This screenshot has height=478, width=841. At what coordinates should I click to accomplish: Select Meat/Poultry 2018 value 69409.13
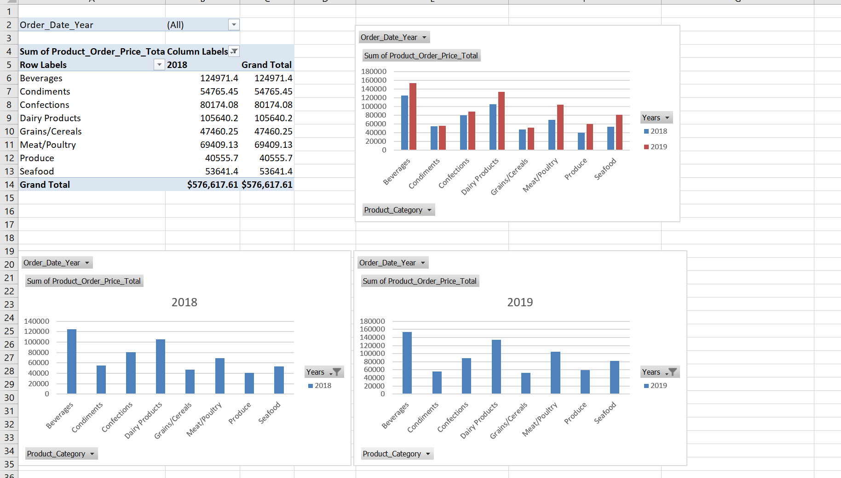point(202,145)
